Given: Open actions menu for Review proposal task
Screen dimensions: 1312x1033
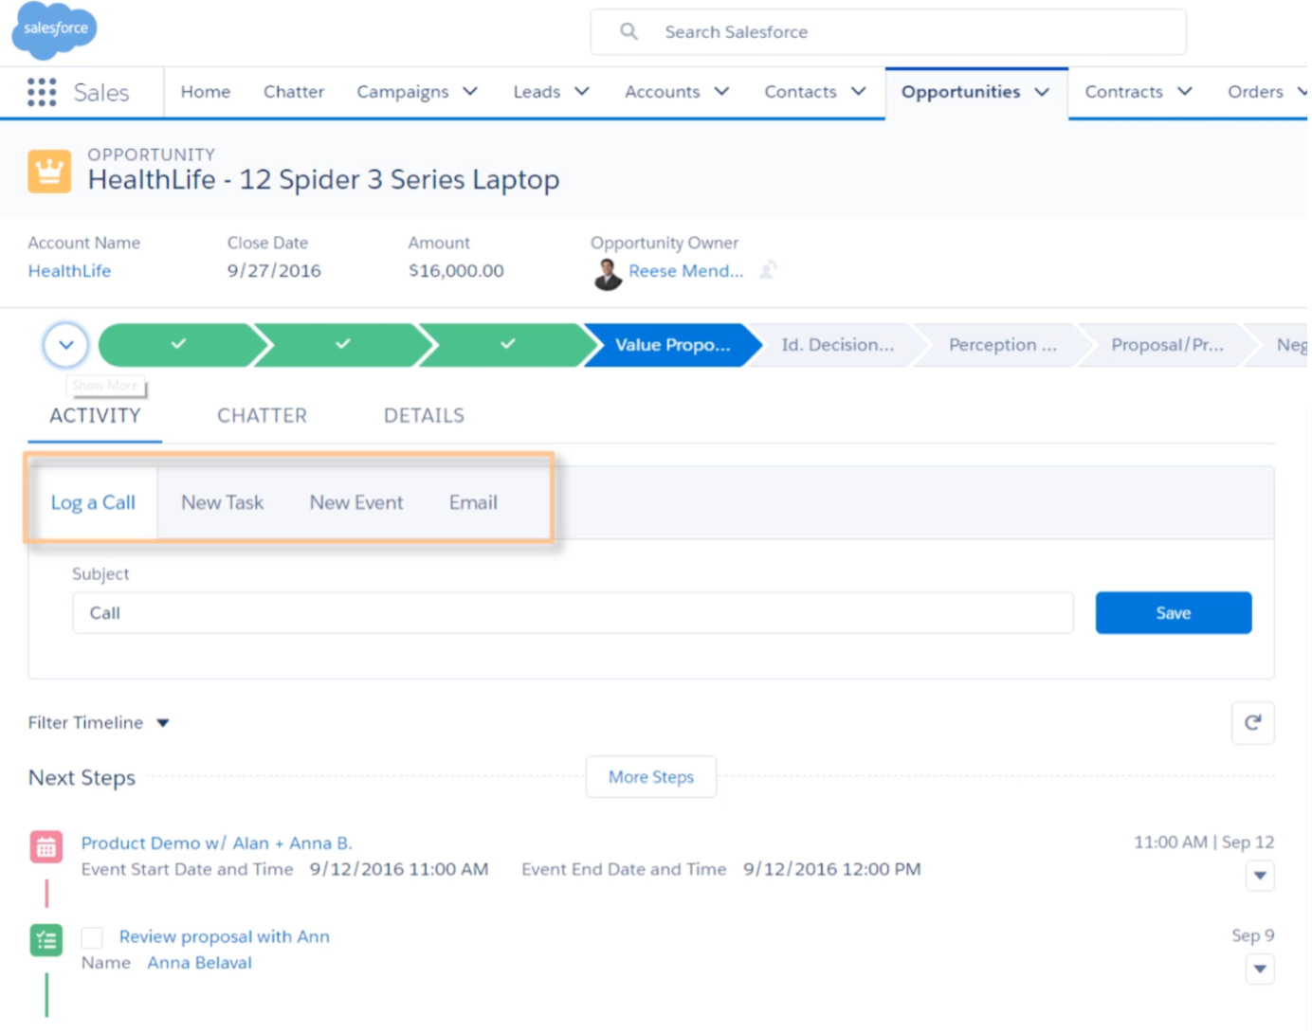Looking at the screenshot, I should [x=1260, y=969].
